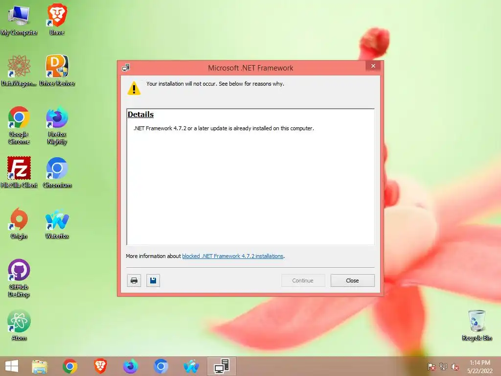The height and width of the screenshot is (376, 501).
Task: Open Firefox Nightly from the taskbar
Action: coord(130,366)
